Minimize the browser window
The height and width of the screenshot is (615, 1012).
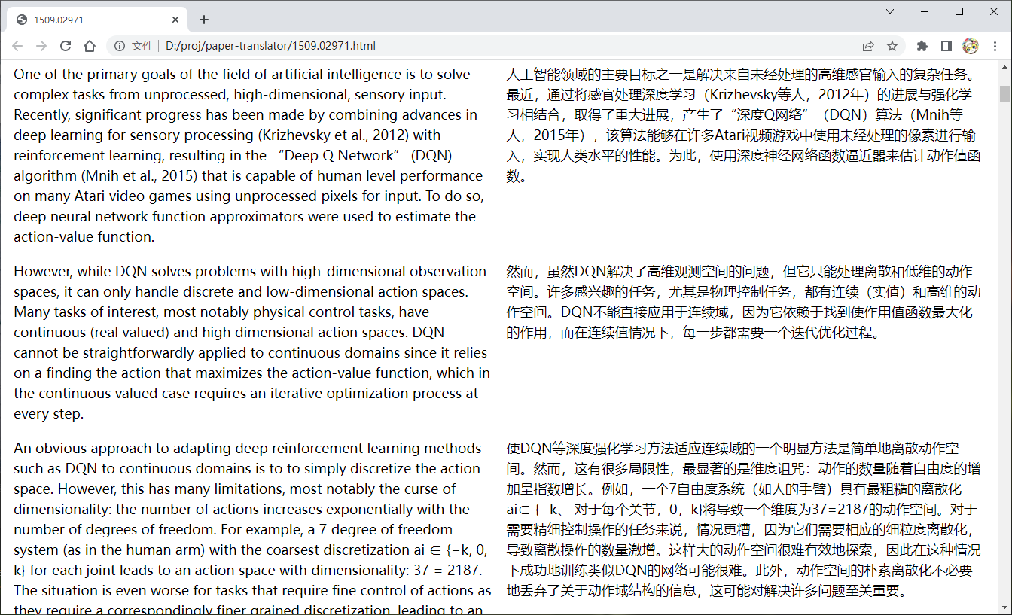click(x=925, y=11)
